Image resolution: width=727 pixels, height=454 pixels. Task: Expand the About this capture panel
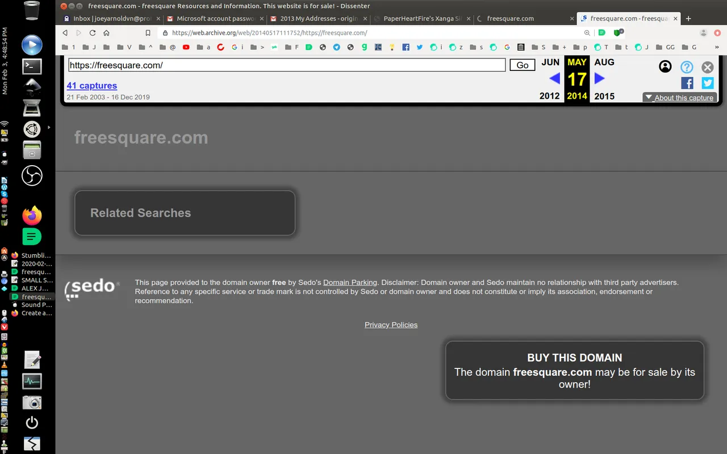click(x=679, y=98)
